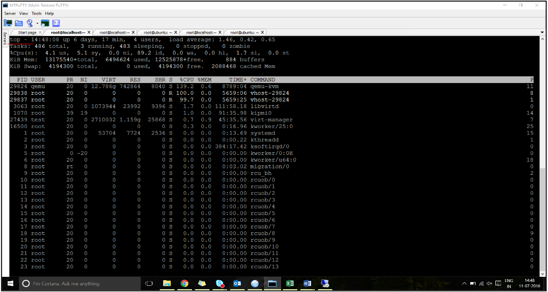Click the kipmi0 command text

[261, 113]
